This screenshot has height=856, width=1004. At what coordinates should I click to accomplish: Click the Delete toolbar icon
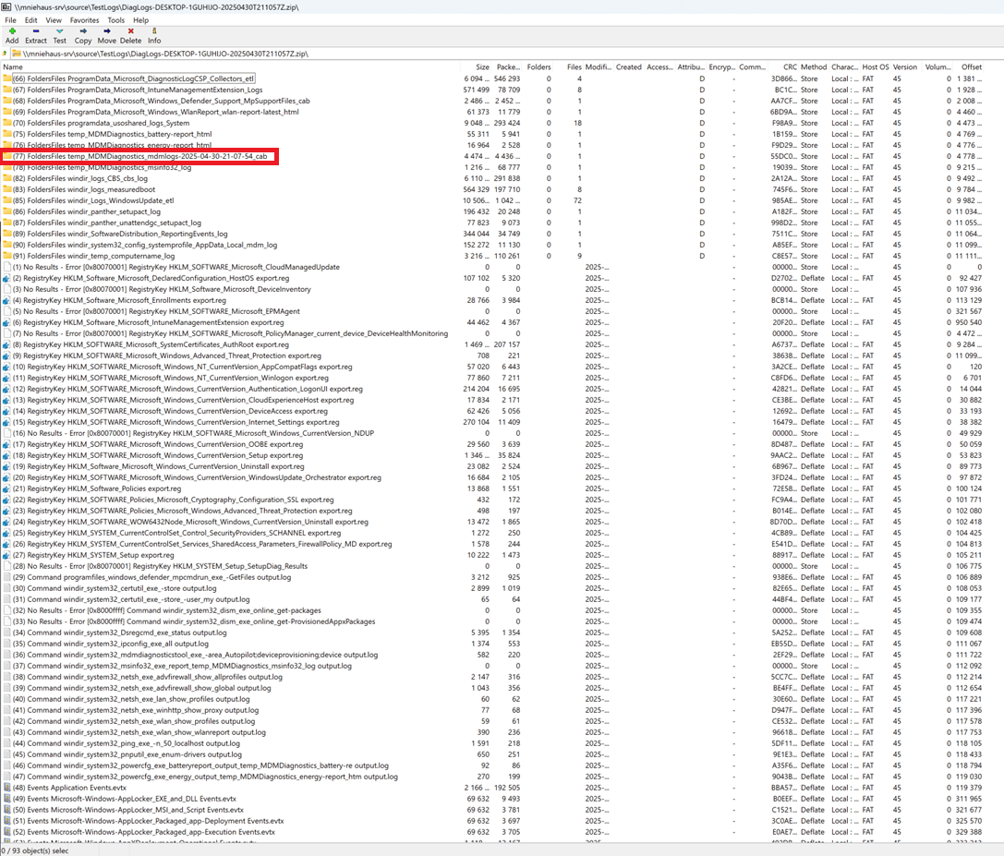[131, 35]
